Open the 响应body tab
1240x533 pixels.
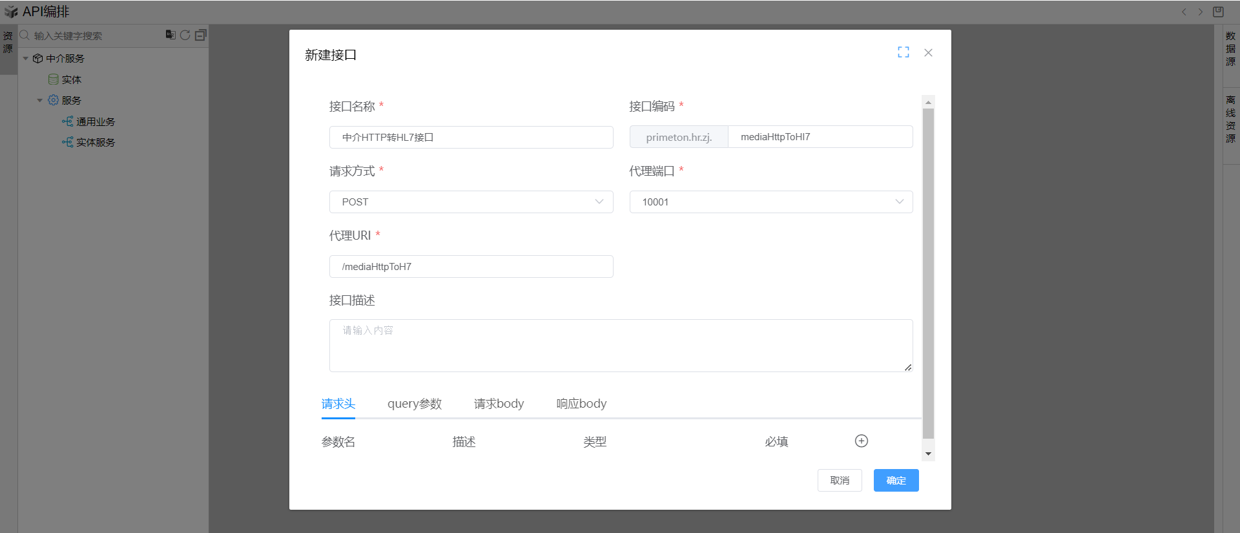(x=581, y=404)
